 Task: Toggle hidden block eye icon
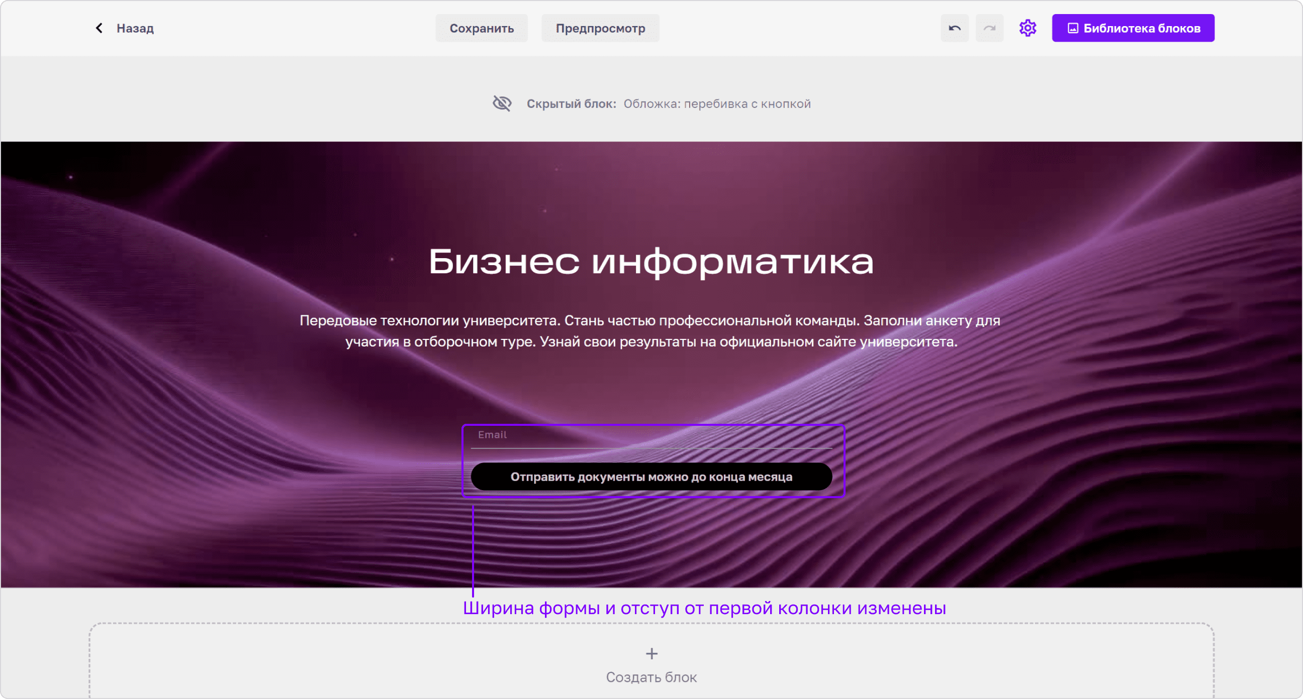(x=502, y=103)
